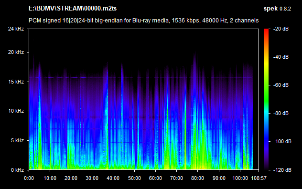This screenshot has width=302, height=189.
Task: Click the 15 kHz frequency axis label
Action: 16,82
